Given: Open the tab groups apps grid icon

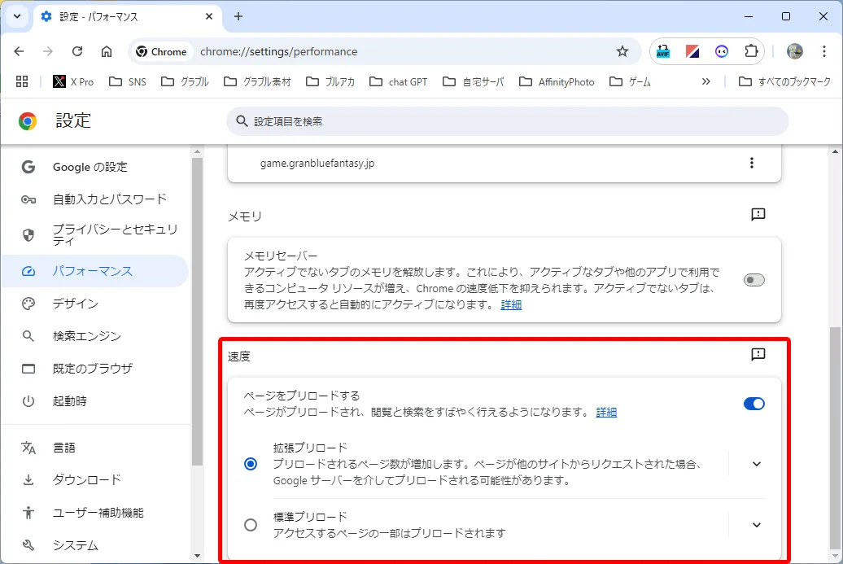Looking at the screenshot, I should (22, 81).
